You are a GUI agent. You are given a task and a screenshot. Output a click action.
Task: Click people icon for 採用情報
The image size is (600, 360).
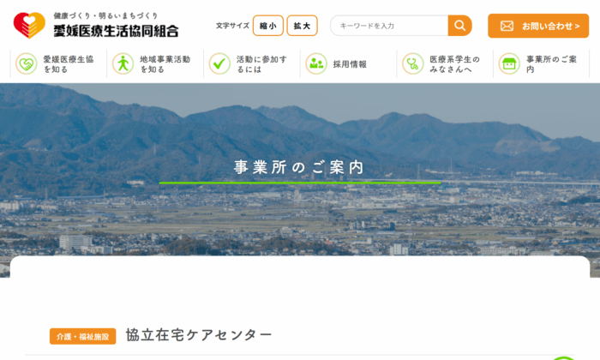click(x=316, y=63)
